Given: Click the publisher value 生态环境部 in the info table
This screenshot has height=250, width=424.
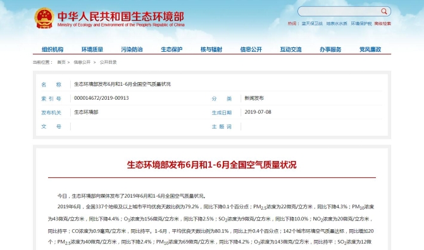Looking at the screenshot, I should coord(86,112).
